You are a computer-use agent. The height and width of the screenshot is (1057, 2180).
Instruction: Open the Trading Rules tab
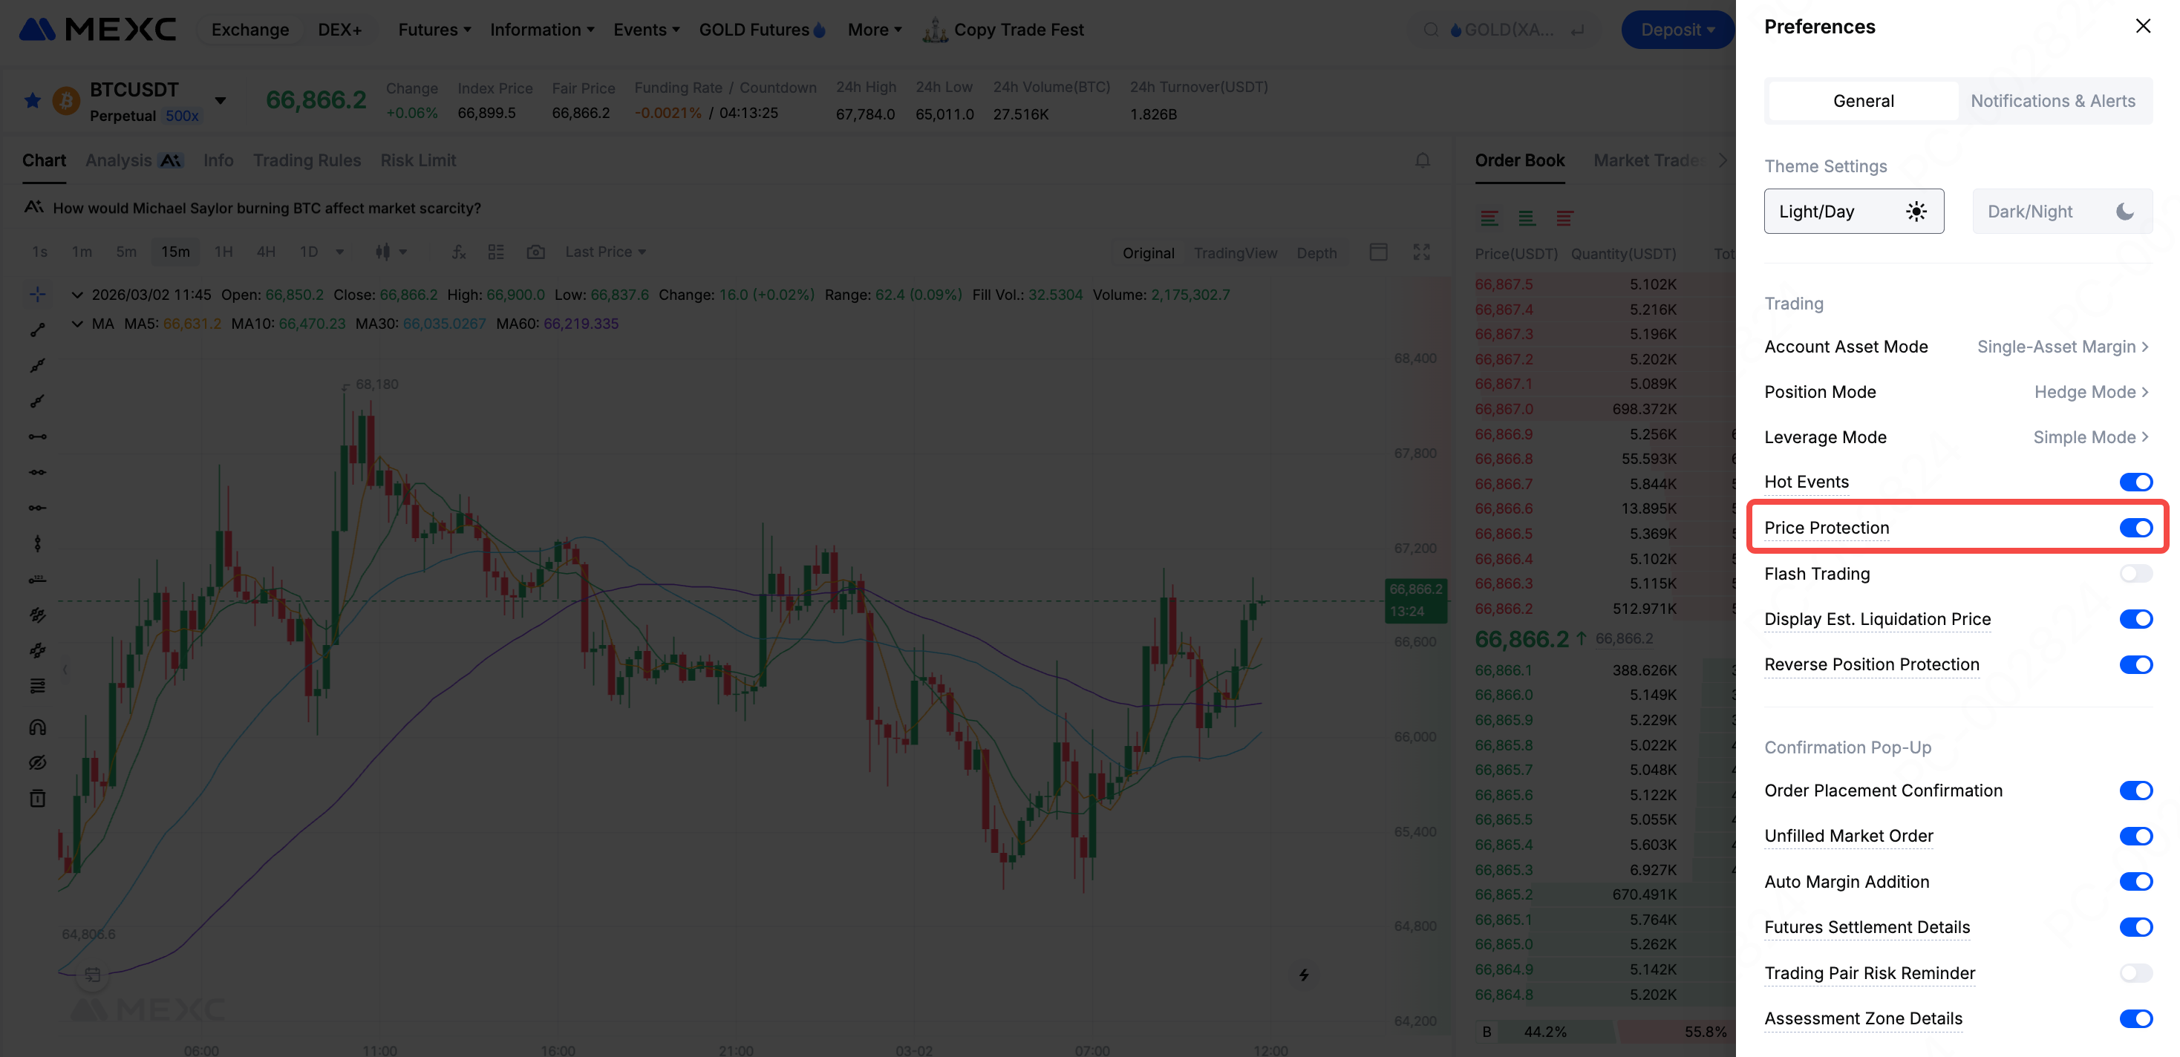click(x=307, y=160)
